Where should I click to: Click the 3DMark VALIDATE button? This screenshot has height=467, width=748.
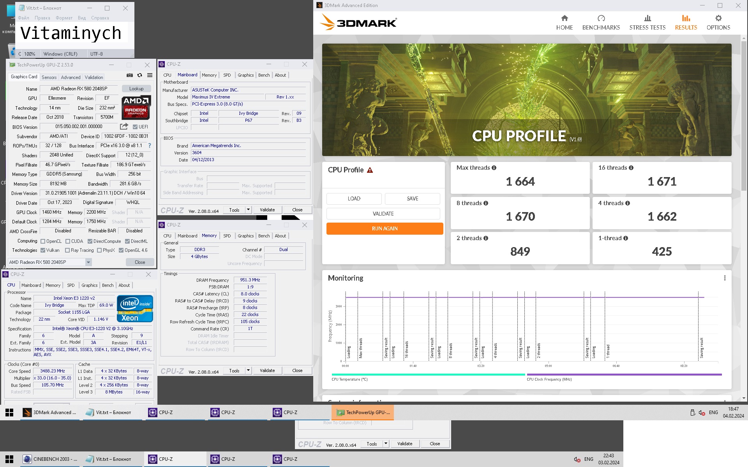(x=383, y=214)
